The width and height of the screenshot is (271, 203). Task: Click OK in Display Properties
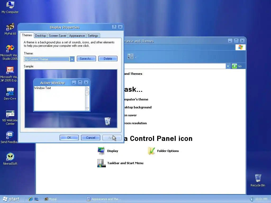[69, 137]
